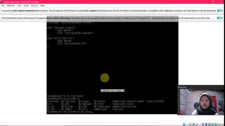Image resolution: width=225 pixels, height=126 pixels.
Task: Open the File menu
Action: [3, 6]
